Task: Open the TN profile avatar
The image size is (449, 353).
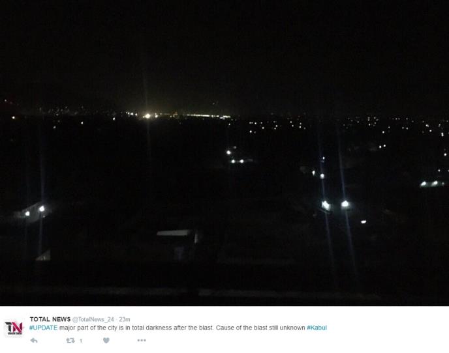Action: [14, 328]
